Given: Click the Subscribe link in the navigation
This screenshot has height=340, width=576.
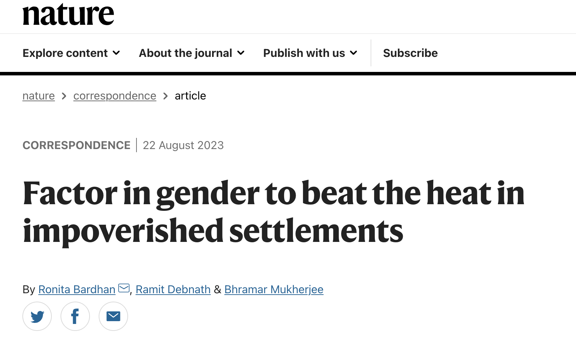Looking at the screenshot, I should coord(410,53).
